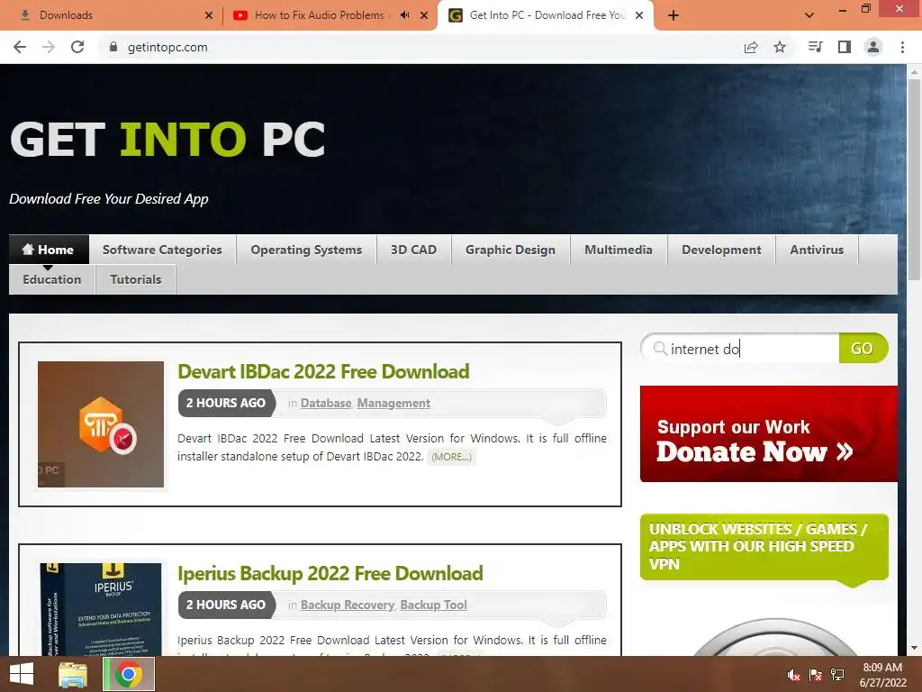Open the Windows Start button
The width and height of the screenshot is (922, 692).
click(22, 674)
